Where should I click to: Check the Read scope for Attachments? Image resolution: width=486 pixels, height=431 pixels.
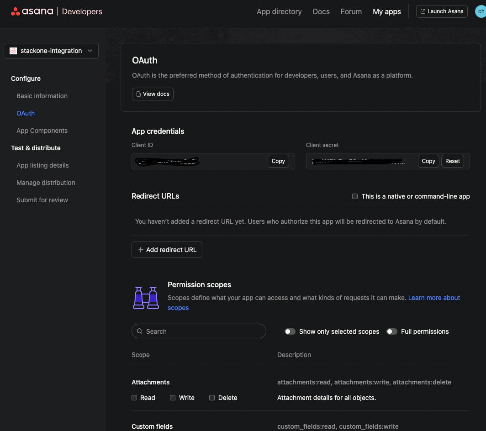coord(134,398)
